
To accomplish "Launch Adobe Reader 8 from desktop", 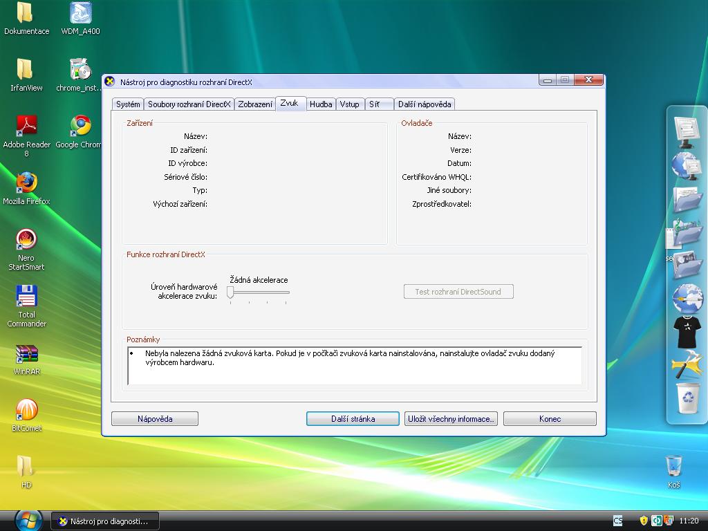I will [x=26, y=127].
